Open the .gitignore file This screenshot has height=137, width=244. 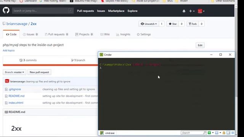tap(14, 89)
